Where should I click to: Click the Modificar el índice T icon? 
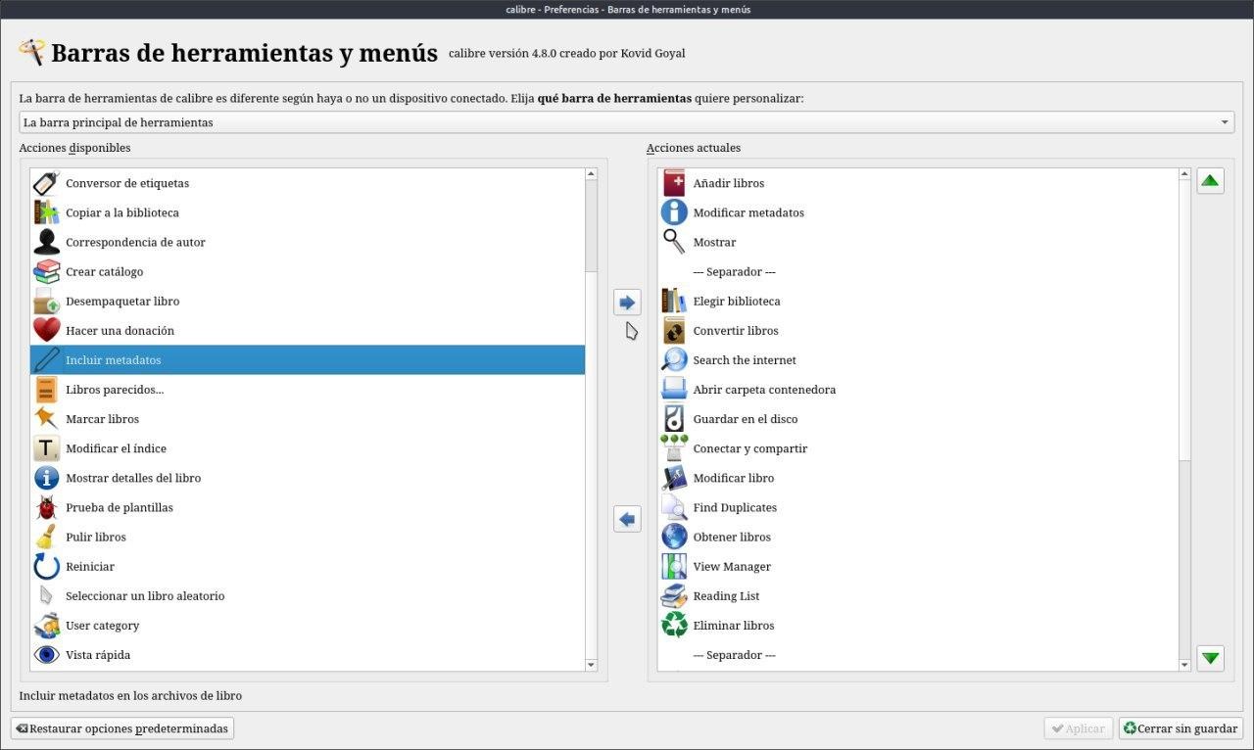(46, 448)
